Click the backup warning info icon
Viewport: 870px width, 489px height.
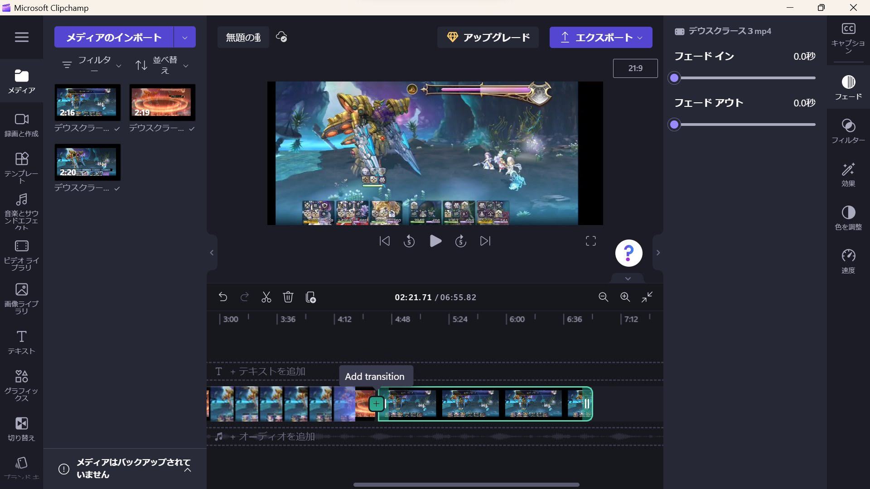(64, 469)
